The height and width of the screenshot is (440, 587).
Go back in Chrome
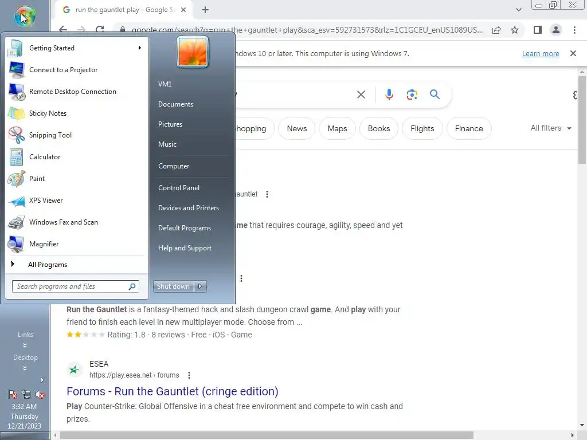tap(63, 30)
